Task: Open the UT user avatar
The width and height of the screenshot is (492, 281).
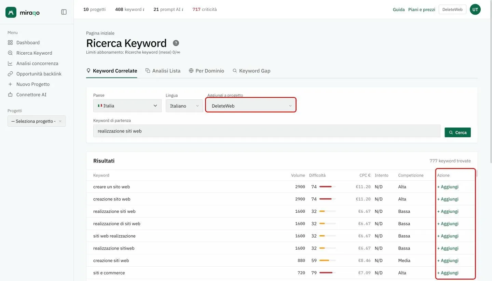Action: point(475,10)
